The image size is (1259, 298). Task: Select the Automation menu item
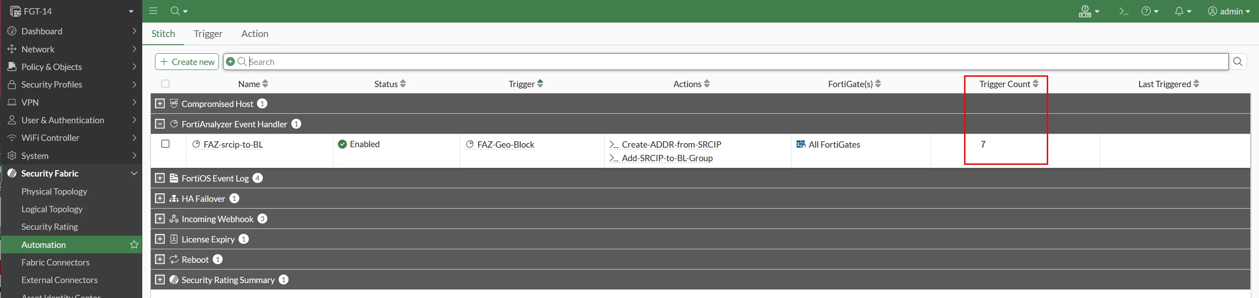(x=72, y=244)
